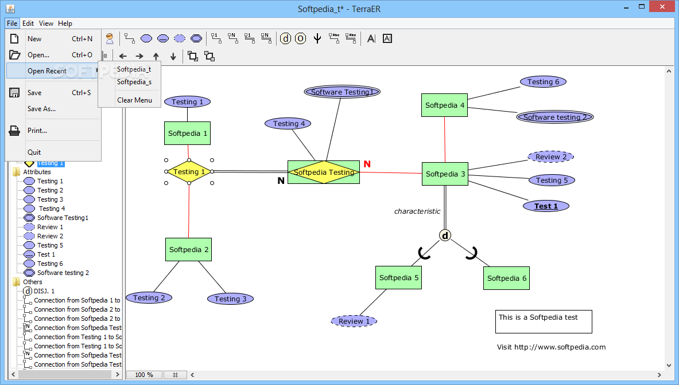Select Test 1 in the tree

pos(46,254)
